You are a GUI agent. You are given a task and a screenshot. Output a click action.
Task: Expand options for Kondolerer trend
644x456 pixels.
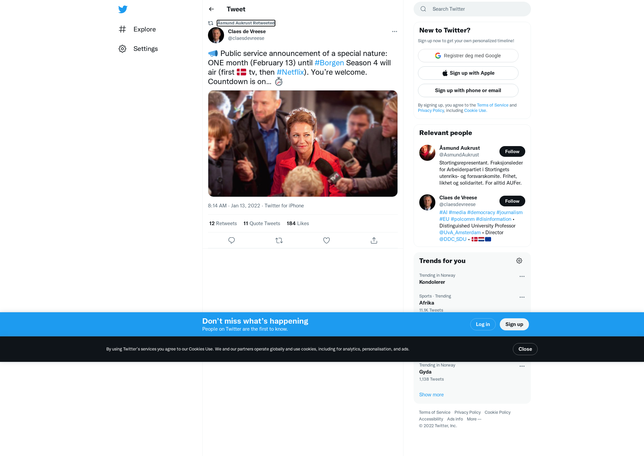522,276
